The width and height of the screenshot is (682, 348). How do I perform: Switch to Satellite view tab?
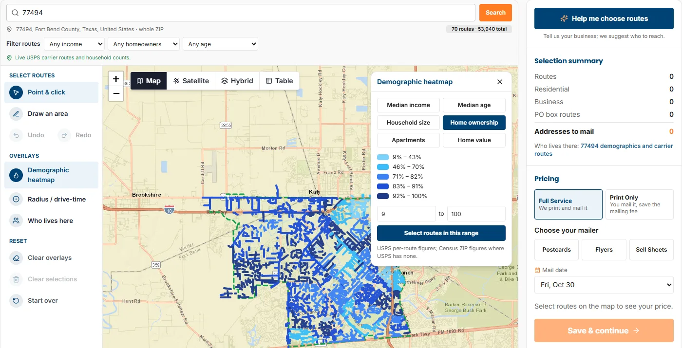pyautogui.click(x=191, y=81)
